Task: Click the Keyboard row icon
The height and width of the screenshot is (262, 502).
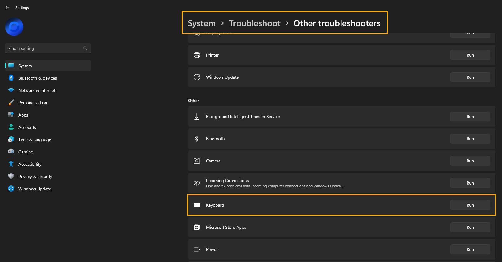Action: point(197,205)
